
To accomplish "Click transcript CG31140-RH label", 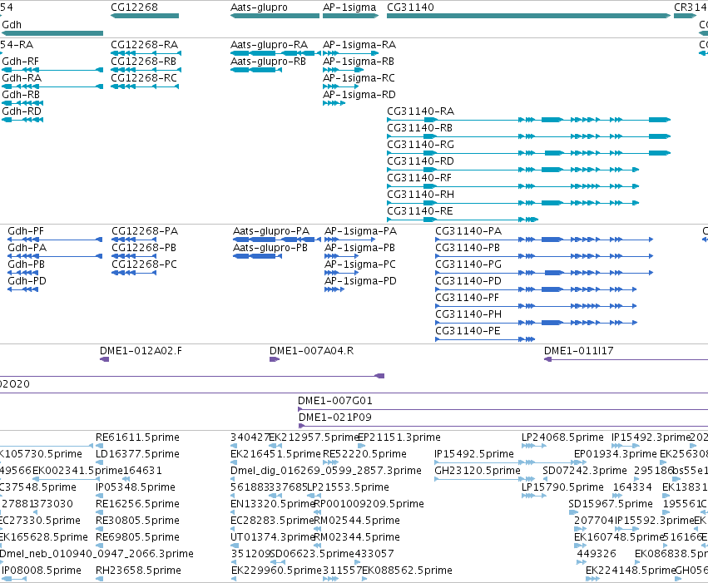I will point(421,195).
